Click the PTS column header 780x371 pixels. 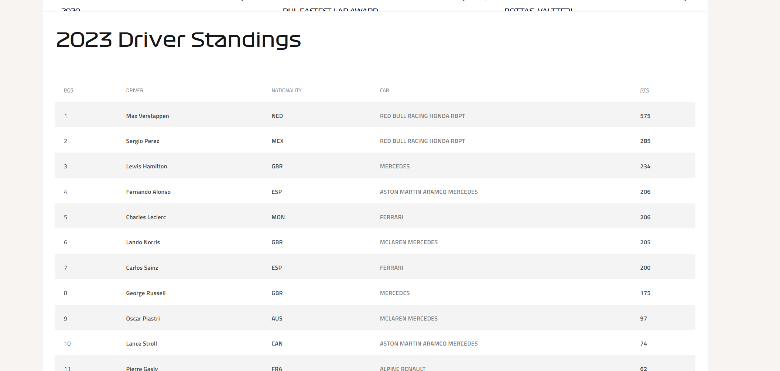point(644,90)
